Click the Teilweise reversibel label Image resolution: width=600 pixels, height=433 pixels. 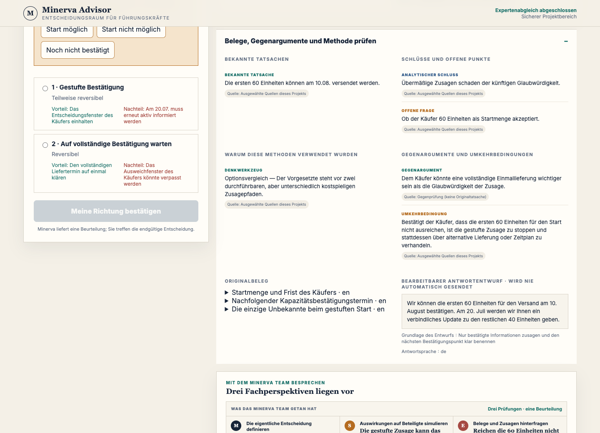pos(77,98)
